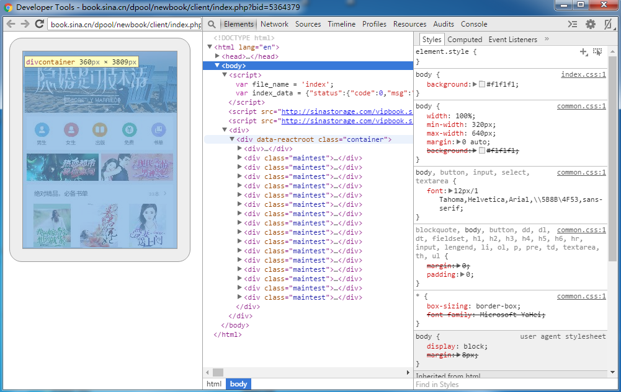Expand the padding 0 shorthand

tap(462, 274)
